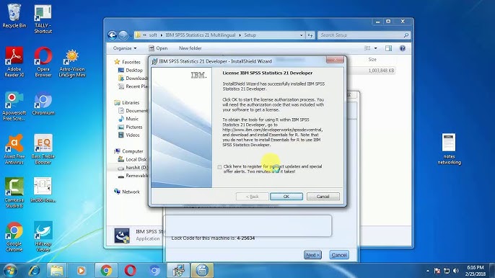
Task: Click the soft folder in the address path
Action: (153, 35)
